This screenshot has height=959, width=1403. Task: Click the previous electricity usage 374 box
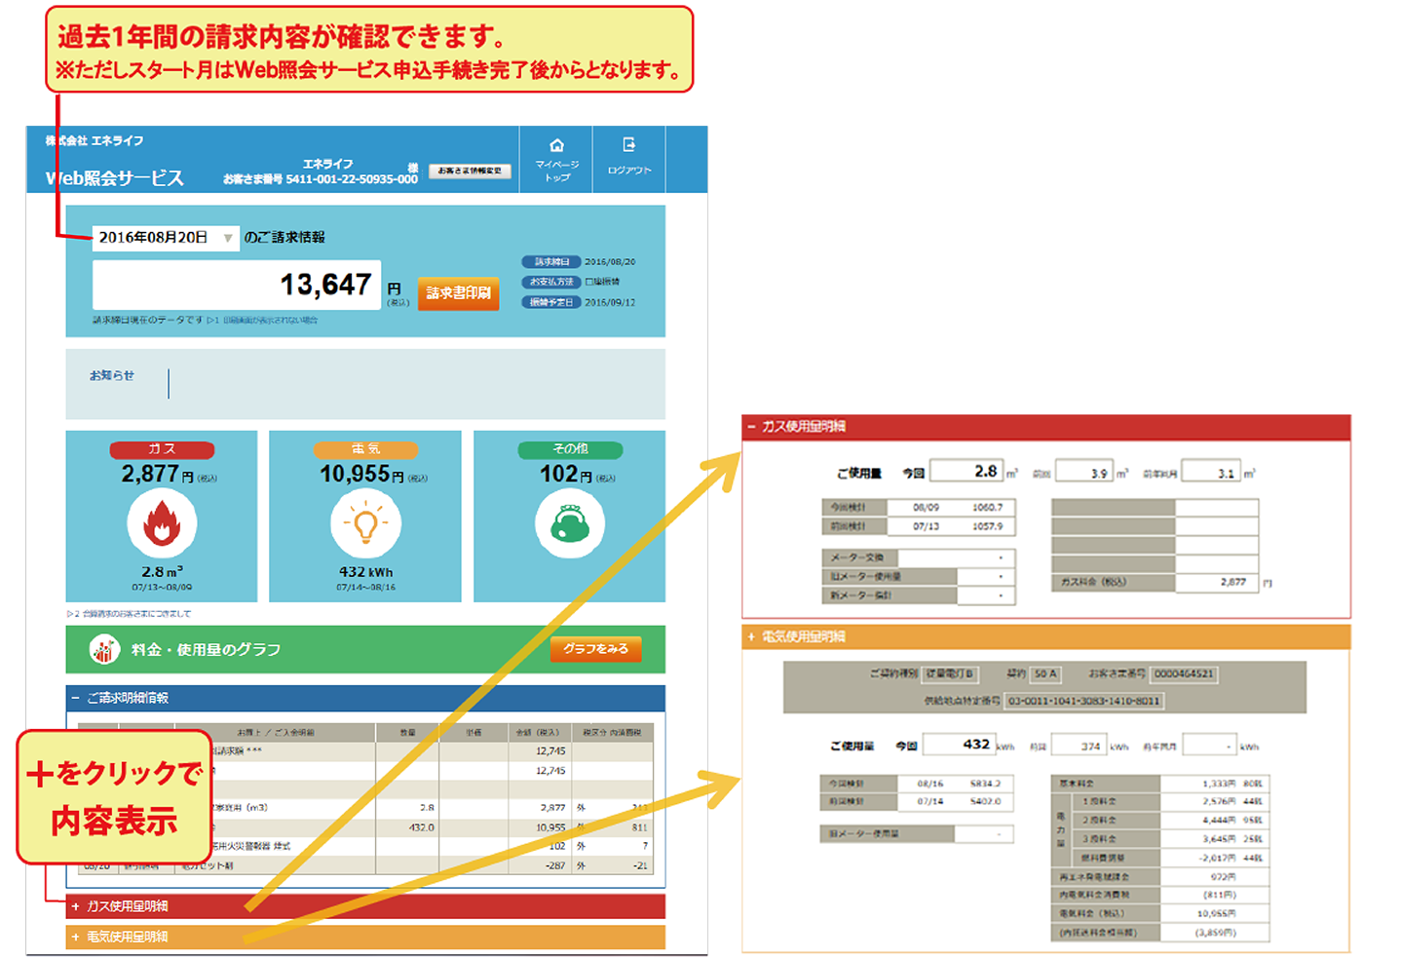1079,746
